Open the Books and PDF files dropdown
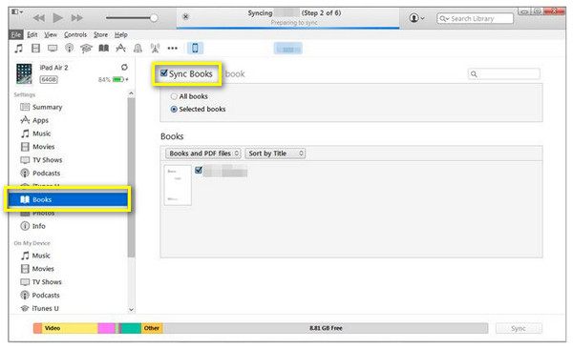The image size is (573, 349). (x=202, y=154)
